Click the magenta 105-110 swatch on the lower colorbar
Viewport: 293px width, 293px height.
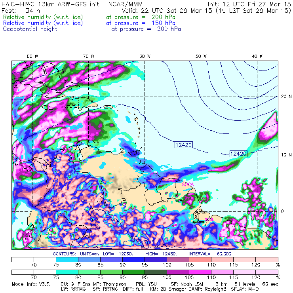[x=200, y=272]
